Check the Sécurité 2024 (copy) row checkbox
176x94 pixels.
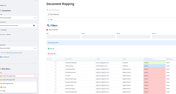(55, 79)
